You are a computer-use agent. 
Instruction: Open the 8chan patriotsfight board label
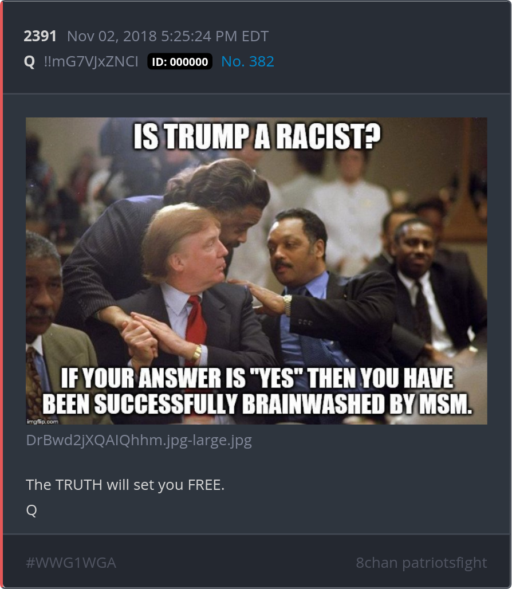(x=421, y=563)
